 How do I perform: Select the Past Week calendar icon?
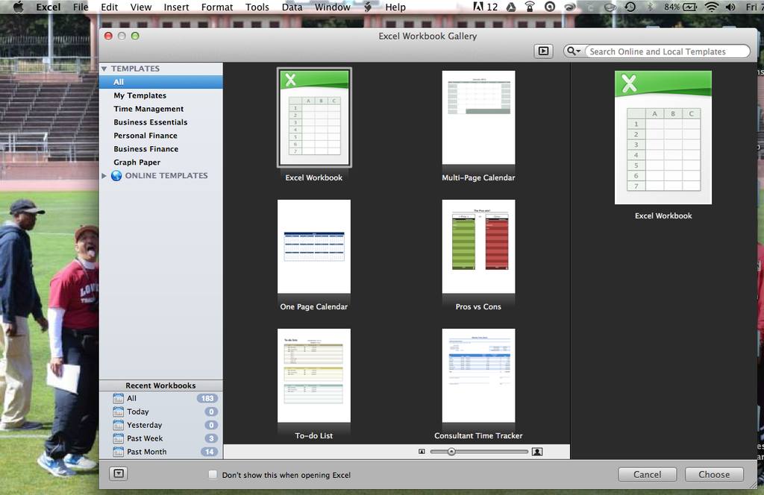tap(119, 438)
